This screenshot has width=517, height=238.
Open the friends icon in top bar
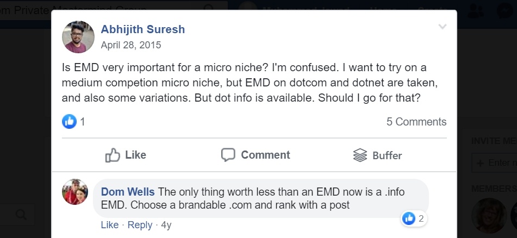475,11
